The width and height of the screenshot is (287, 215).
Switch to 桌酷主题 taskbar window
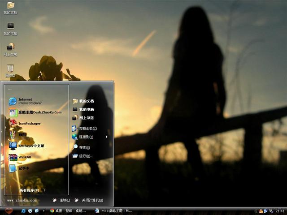114,211
